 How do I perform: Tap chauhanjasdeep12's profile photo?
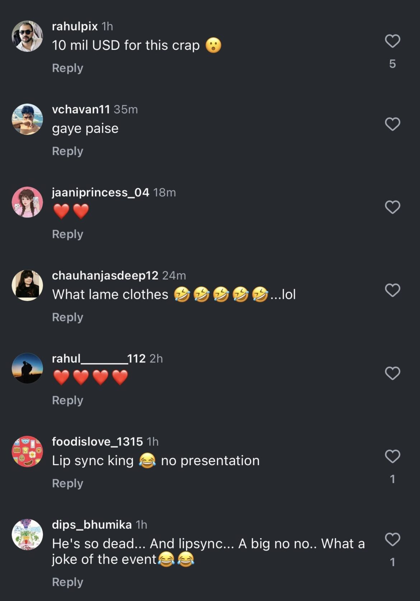click(27, 285)
